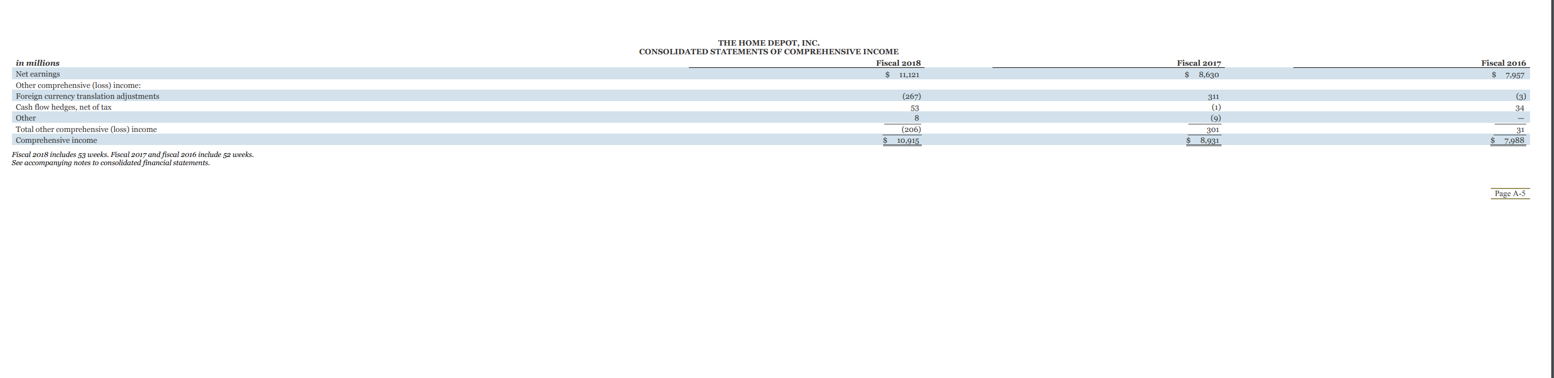Click 'Other comprehensive (loss) income:' label
Screen dimensions: 1554x378
pos(78,85)
